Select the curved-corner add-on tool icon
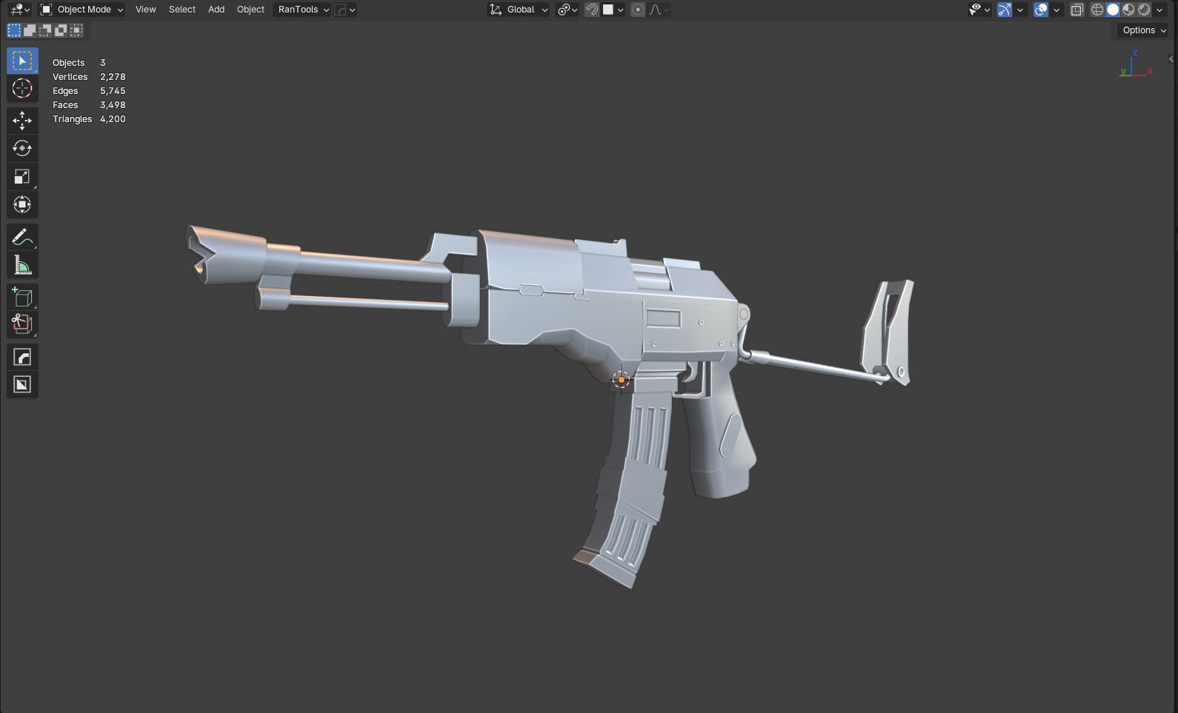 click(x=22, y=357)
